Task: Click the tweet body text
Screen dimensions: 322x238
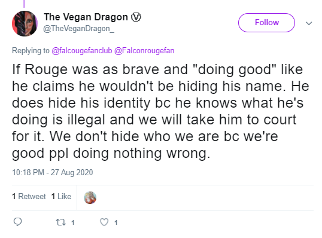Action: [x=160, y=111]
